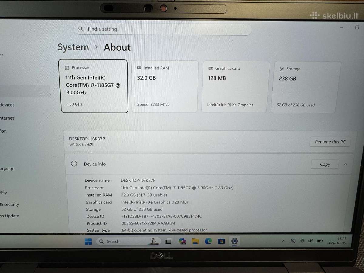Launch Microsoft Edge from the taskbar
Image resolution: width=364 pixels, height=273 pixels.
(208, 241)
